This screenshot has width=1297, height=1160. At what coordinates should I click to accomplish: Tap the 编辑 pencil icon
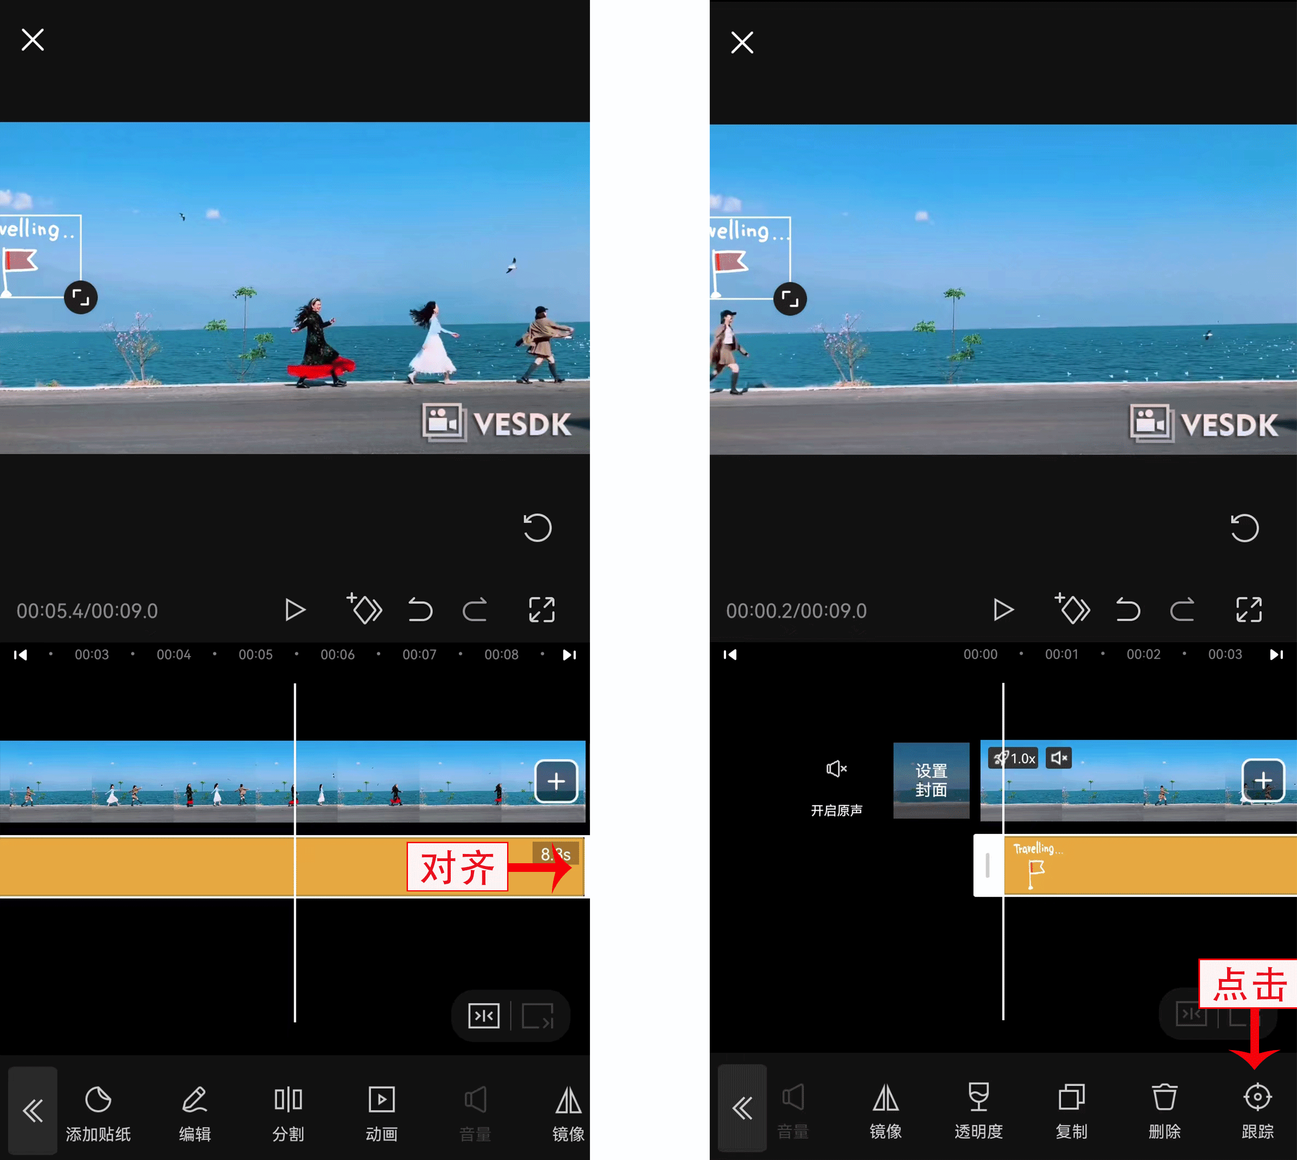coord(194,1100)
